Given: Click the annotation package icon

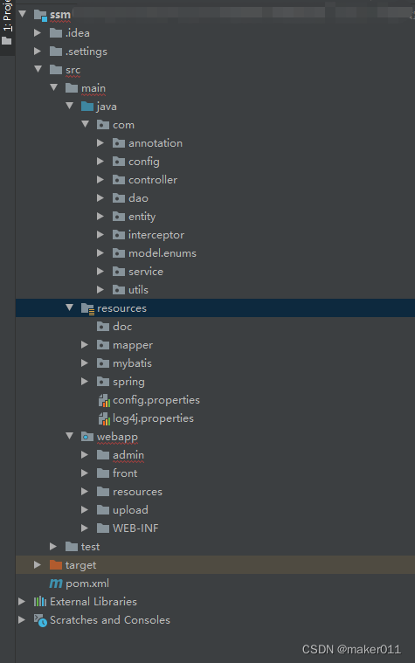Looking at the screenshot, I should [119, 143].
